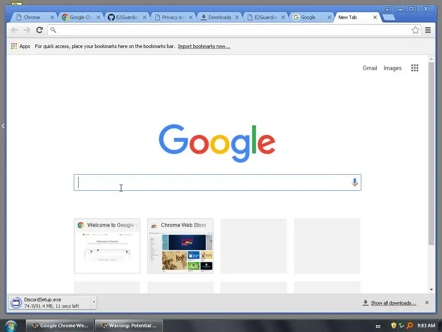
Task: Open the network tray icon
Action: pos(402,326)
